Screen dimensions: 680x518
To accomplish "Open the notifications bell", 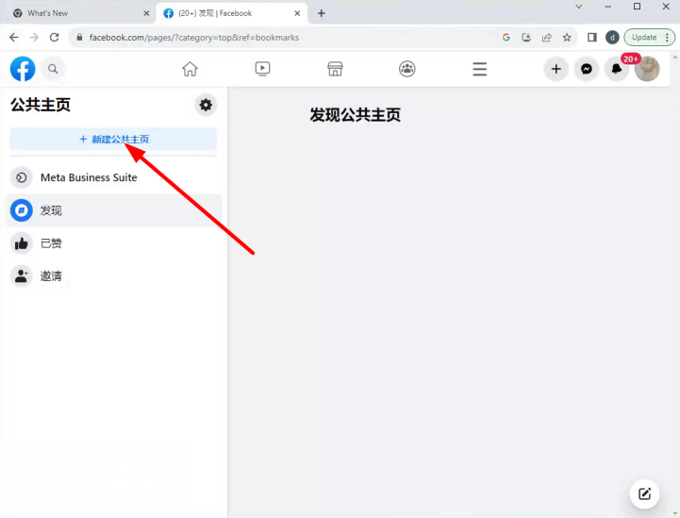I will coord(617,69).
